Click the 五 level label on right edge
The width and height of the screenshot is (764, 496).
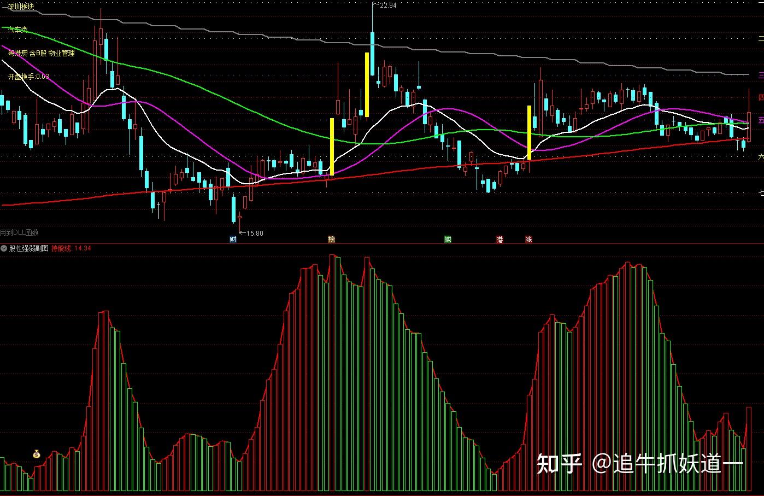pyautogui.click(x=761, y=120)
